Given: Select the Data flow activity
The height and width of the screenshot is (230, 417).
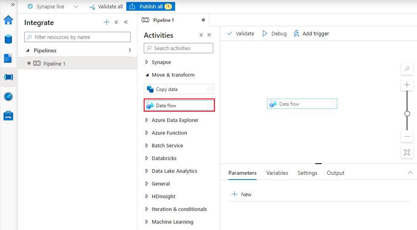Looking at the screenshot, I should pyautogui.click(x=178, y=105).
